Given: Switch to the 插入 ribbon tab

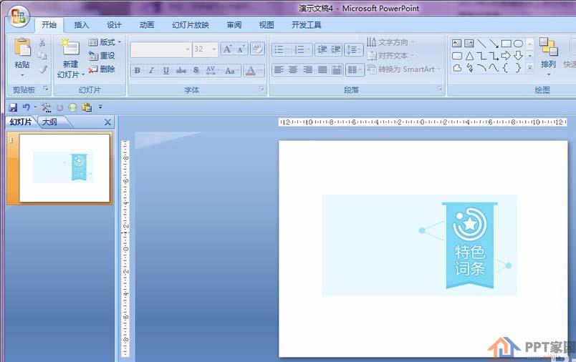Looking at the screenshot, I should coord(81,25).
